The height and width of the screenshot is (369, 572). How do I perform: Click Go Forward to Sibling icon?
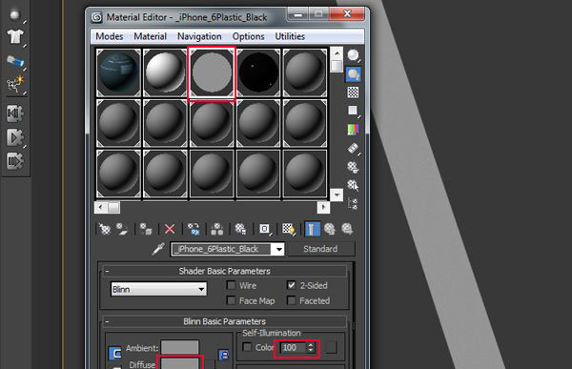[x=347, y=229]
